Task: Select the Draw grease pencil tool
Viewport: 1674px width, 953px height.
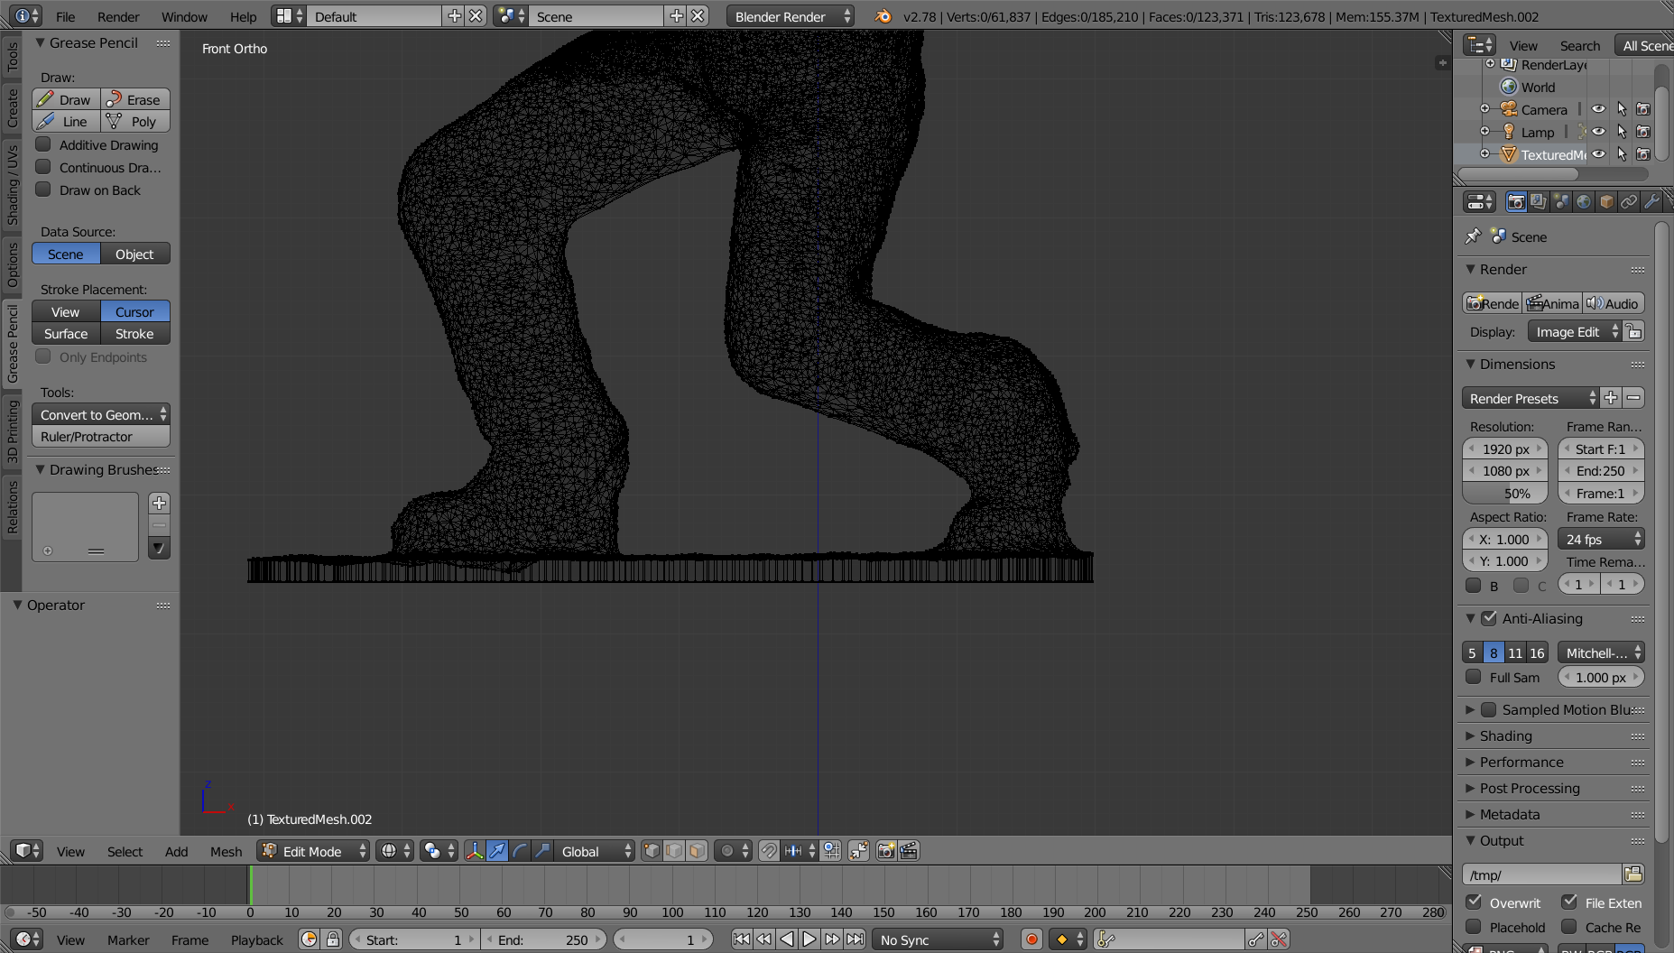Action: click(66, 99)
